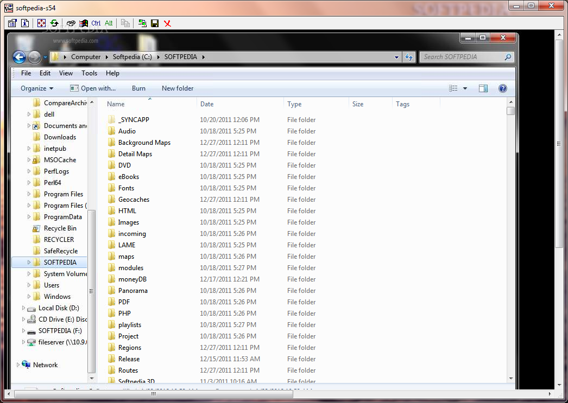The image size is (568, 403).
Task: Open the Help menu
Action: click(x=112, y=73)
